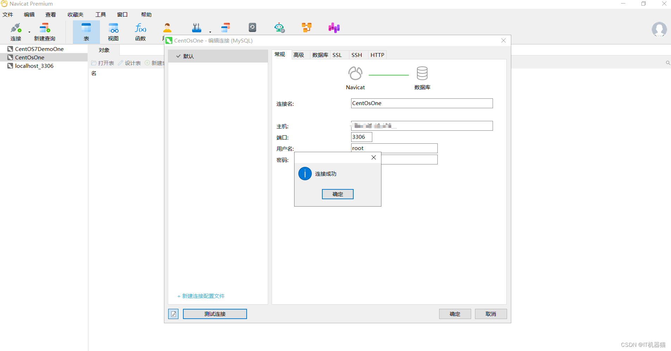This screenshot has width=671, height=351.
Task: Click 新建连接配置文件 link
Action: tap(201, 296)
